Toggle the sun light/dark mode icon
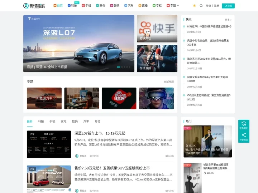The height and width of the screenshot is (193, 258). point(194,6)
